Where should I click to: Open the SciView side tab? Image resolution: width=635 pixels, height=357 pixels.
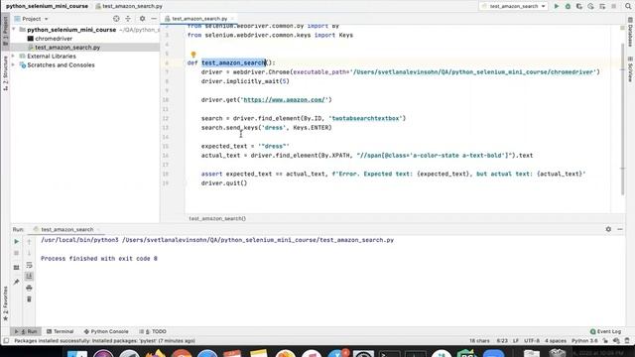[x=630, y=69]
